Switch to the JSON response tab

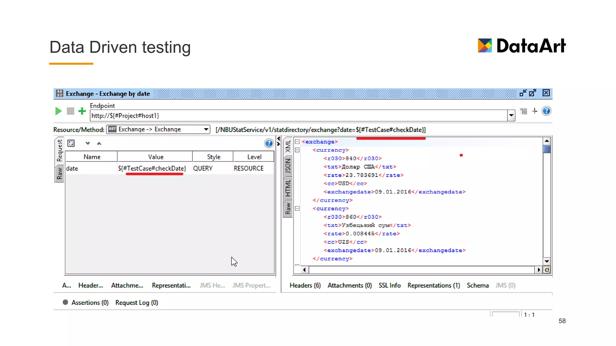[288, 166]
